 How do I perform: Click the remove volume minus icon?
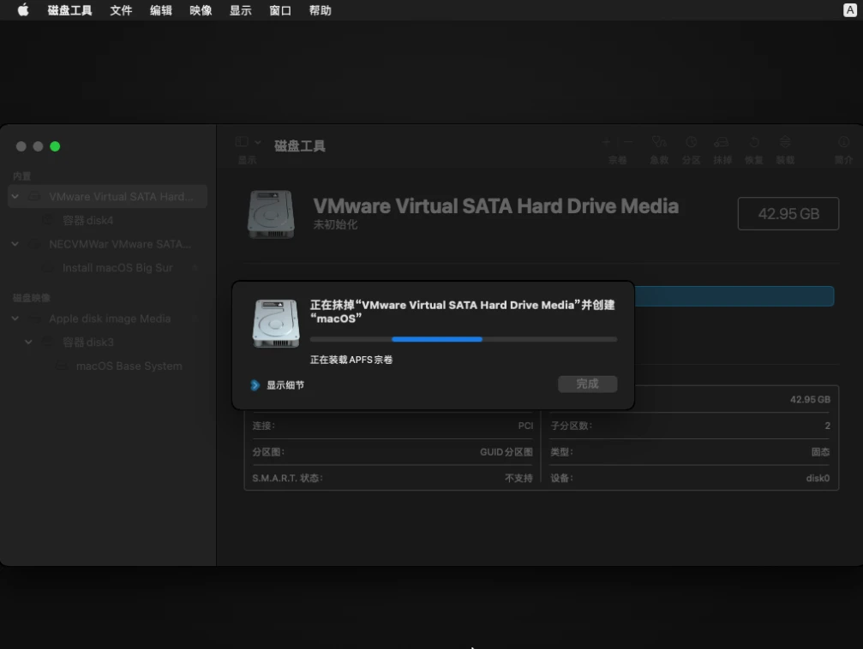pos(628,142)
